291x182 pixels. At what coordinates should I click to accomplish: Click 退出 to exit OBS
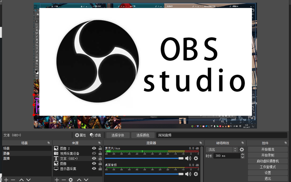coord(268,179)
